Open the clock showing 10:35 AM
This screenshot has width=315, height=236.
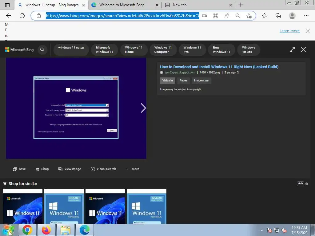299,230
